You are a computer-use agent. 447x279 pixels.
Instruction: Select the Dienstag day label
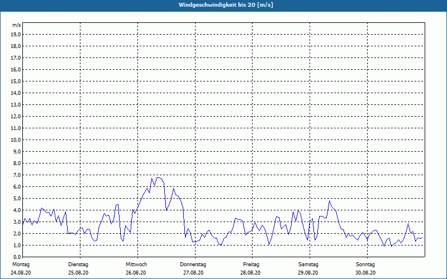click(x=78, y=264)
